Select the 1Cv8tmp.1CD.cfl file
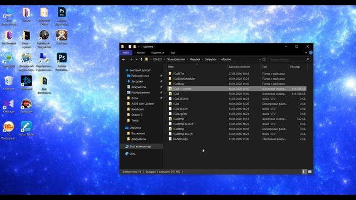The width and height of the screenshot is (356, 200). click(237, 124)
